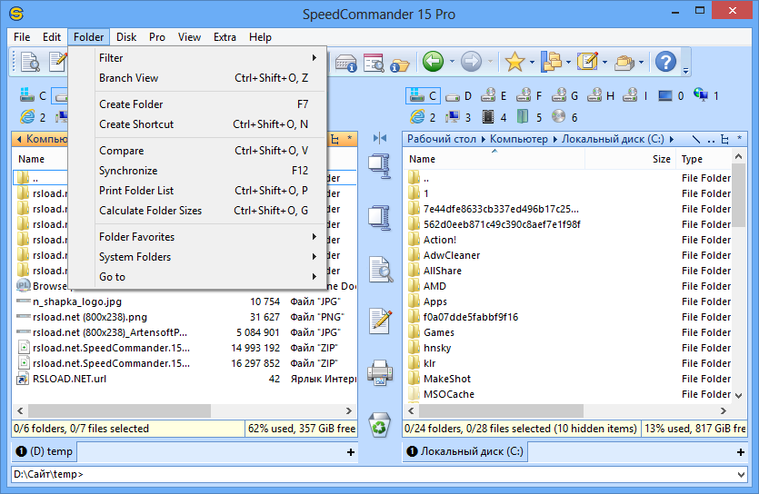The image size is (759, 494).
Task: Open folder tree layout dropdown arrow
Action: 568,62
